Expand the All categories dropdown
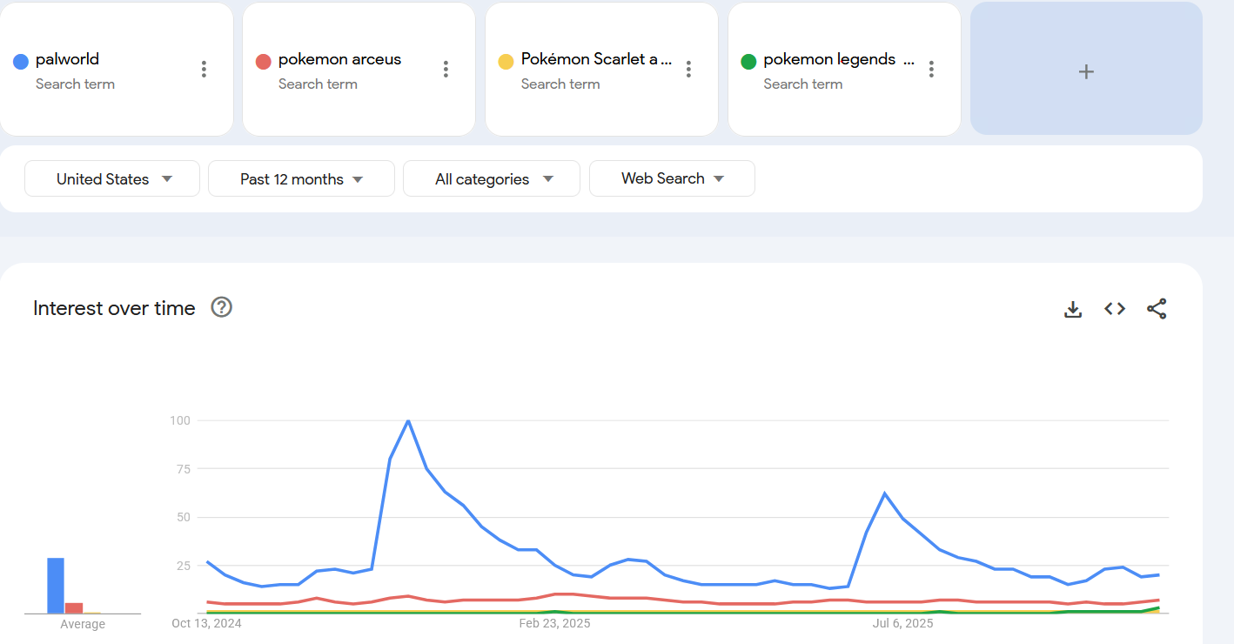This screenshot has height=644, width=1234. point(492,179)
